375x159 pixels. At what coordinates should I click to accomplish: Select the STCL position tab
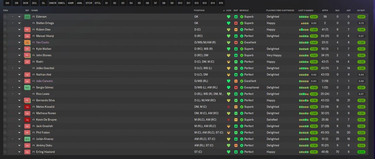(x=98, y=3)
